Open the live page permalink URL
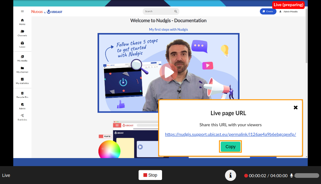Image resolution: width=321 pixels, height=184 pixels. tap(231, 134)
